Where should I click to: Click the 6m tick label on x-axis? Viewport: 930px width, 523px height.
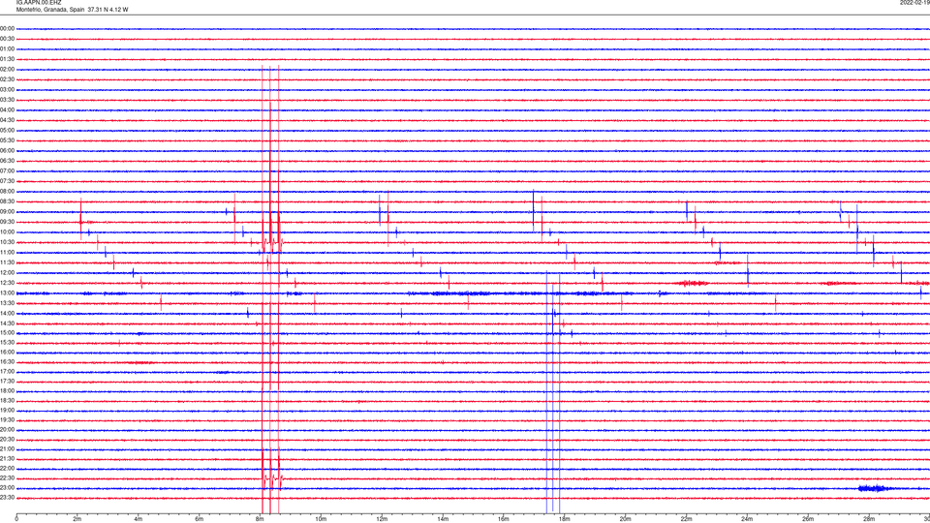(199, 519)
